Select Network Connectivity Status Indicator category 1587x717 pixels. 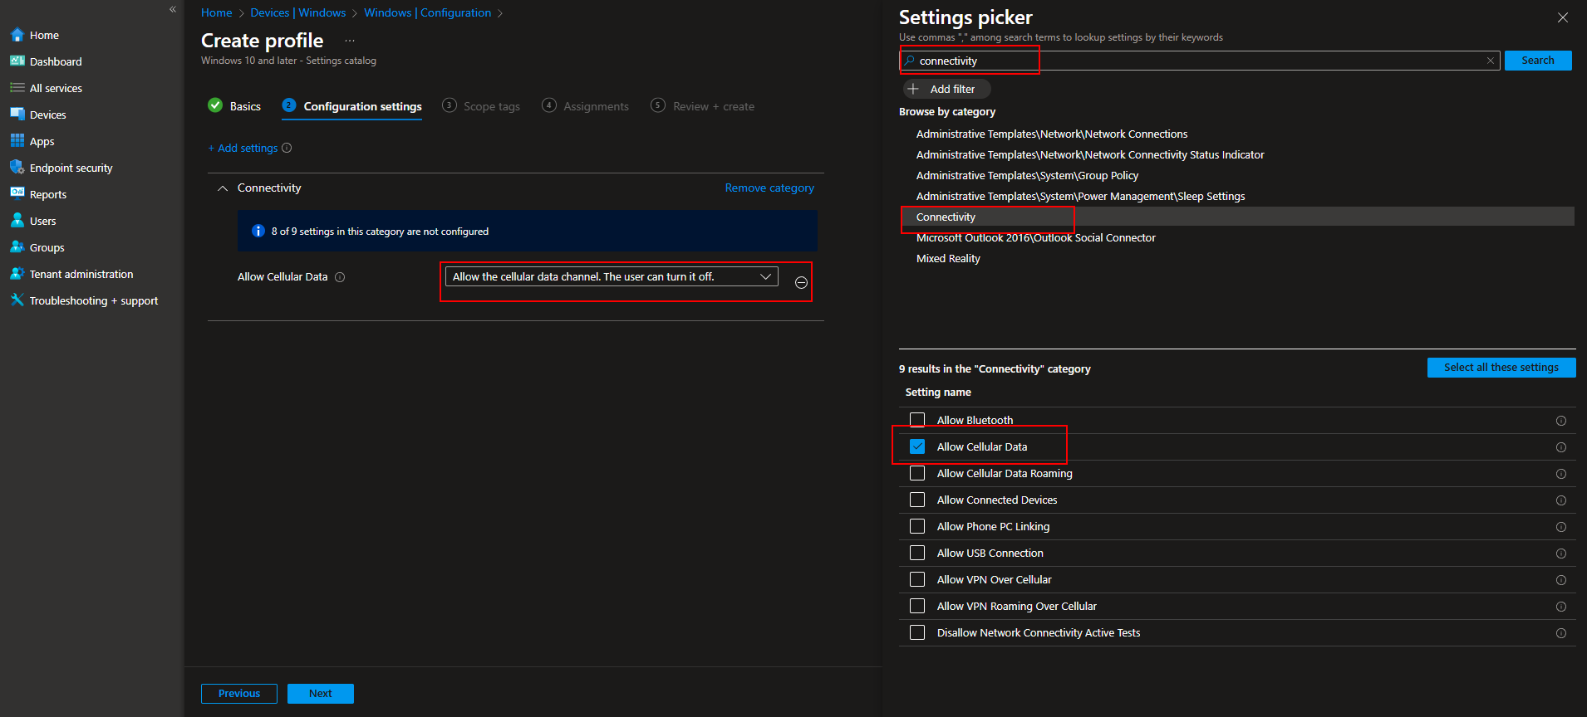coord(1090,154)
